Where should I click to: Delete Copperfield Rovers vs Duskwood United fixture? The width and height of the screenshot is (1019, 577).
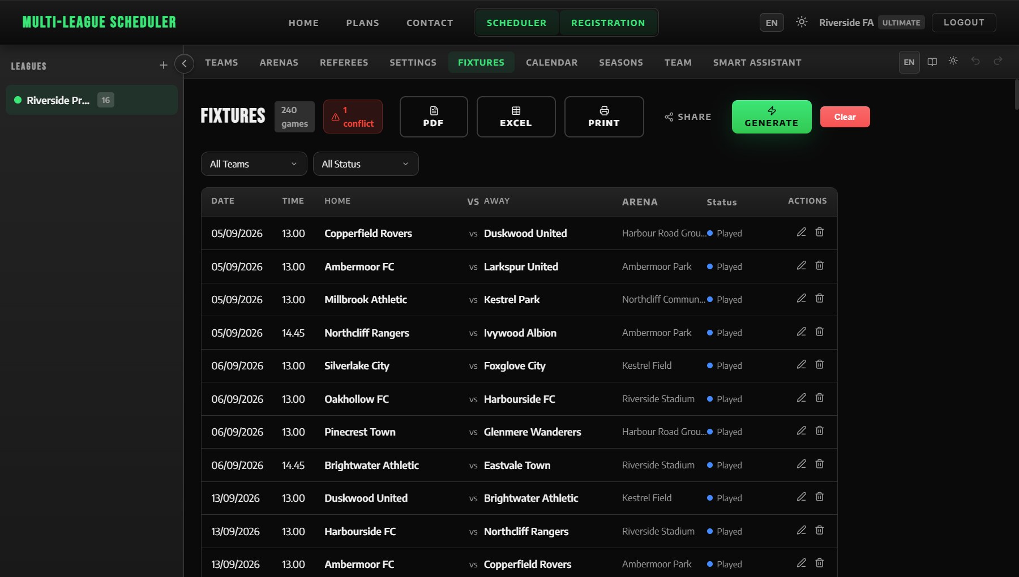[819, 232]
